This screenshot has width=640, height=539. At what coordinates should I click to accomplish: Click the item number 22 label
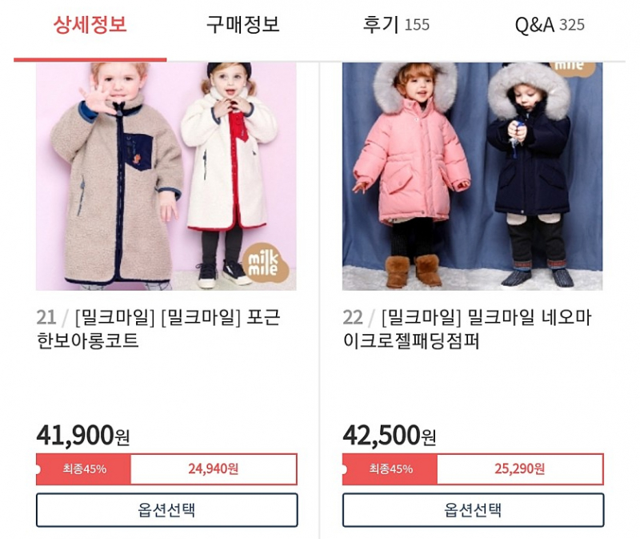353,317
